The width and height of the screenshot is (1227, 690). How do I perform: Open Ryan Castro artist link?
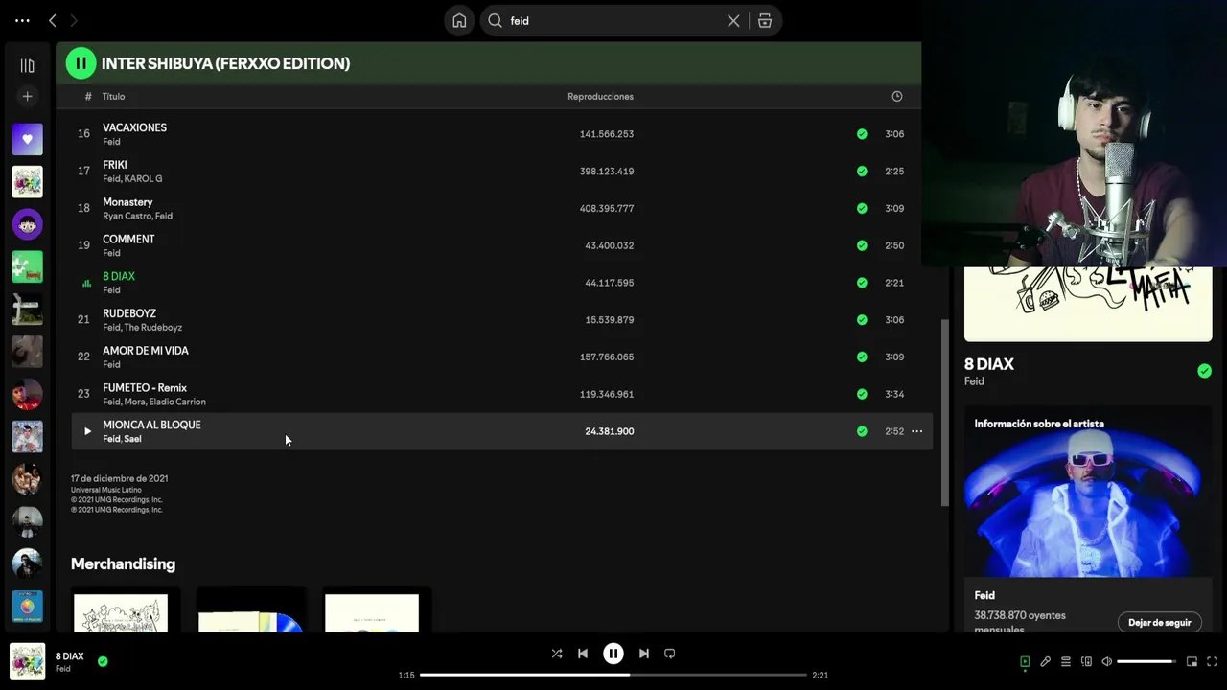[x=126, y=217]
